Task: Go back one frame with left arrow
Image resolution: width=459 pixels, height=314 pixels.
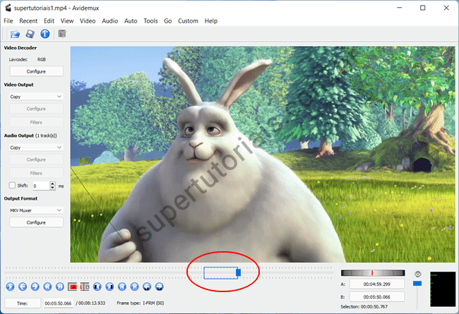Action: 23,287
